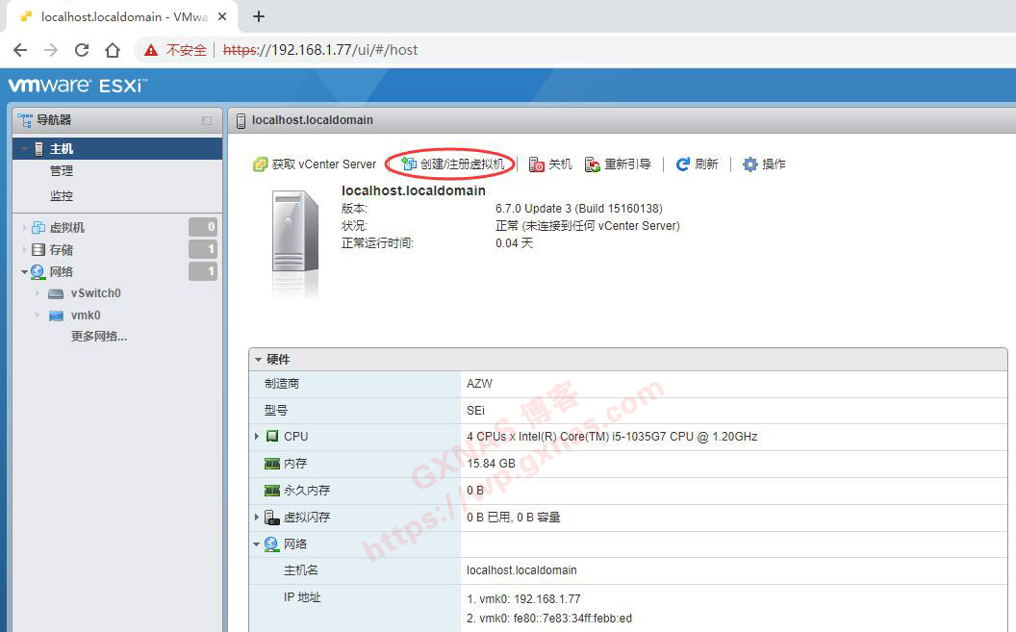Click Create/Register VM button

(452, 164)
